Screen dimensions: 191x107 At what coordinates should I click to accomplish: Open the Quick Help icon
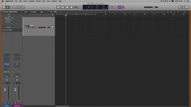tap(11, 7)
